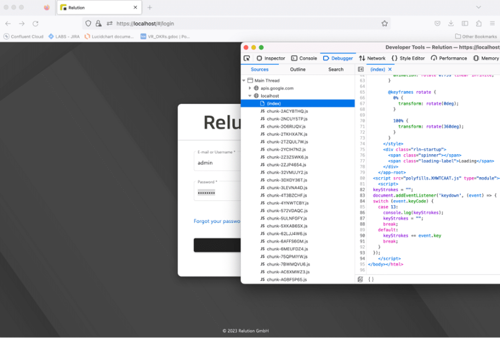The image size is (500, 338).
Task: Select the Sources sub-tab
Action: (x=260, y=69)
